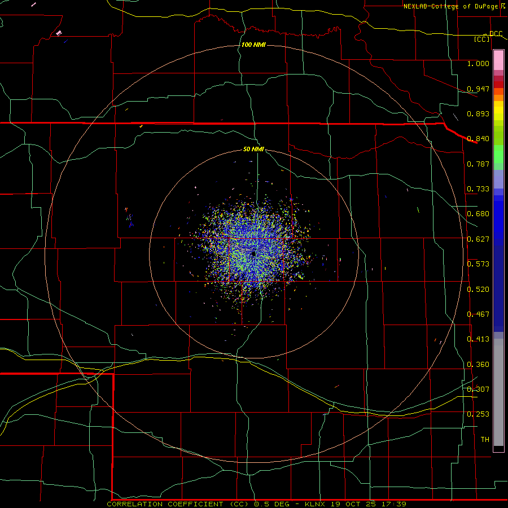Click the 0.413 color scale value
The height and width of the screenshot is (508, 508).
(x=478, y=339)
